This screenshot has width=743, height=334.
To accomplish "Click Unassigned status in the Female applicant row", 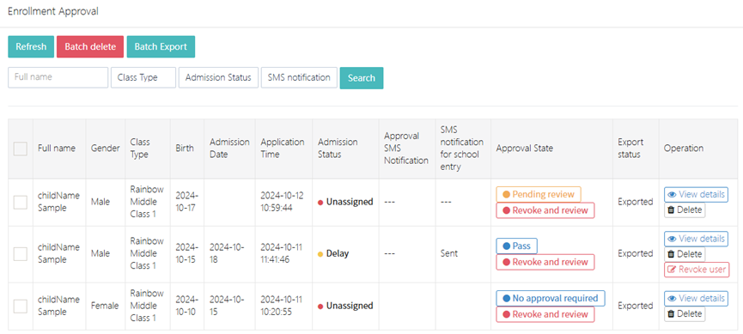I will (350, 306).
